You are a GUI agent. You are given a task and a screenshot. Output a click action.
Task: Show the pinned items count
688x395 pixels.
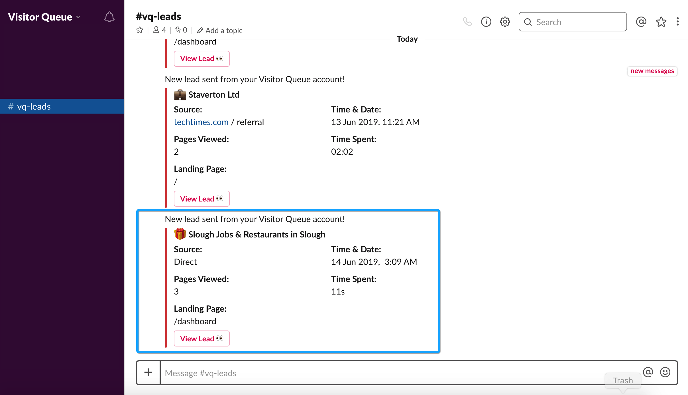tap(181, 30)
